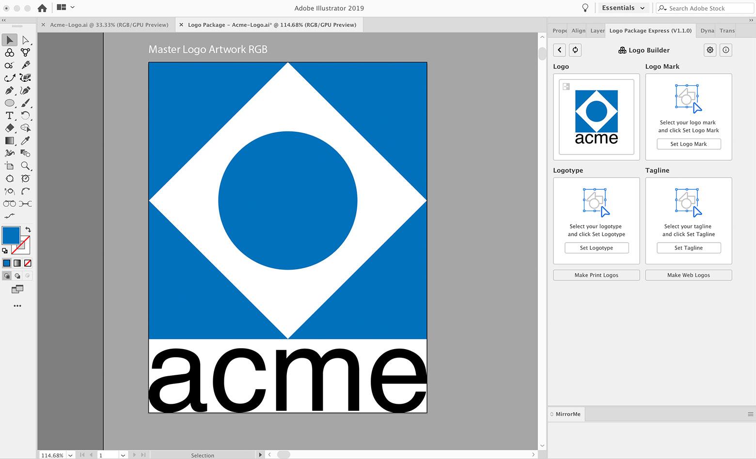Select the Direct Selection tool
Screen dimensions: 756x459
pyautogui.click(x=26, y=40)
